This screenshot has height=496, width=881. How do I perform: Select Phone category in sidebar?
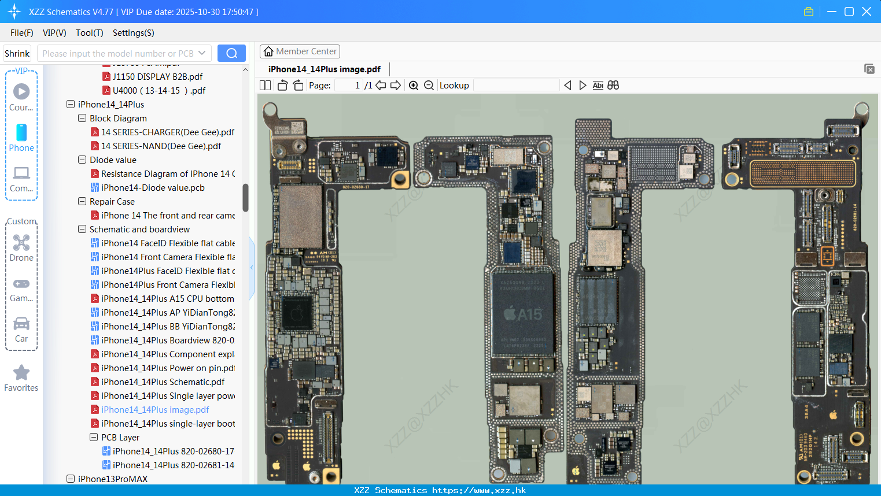click(21, 138)
